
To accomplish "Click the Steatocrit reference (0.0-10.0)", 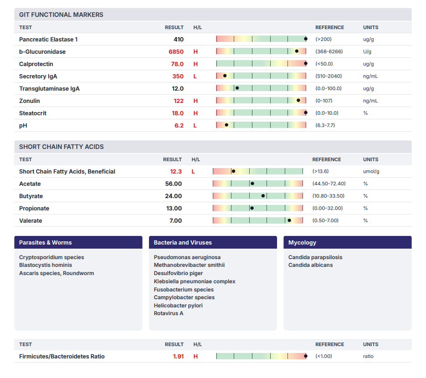I will tap(327, 113).
